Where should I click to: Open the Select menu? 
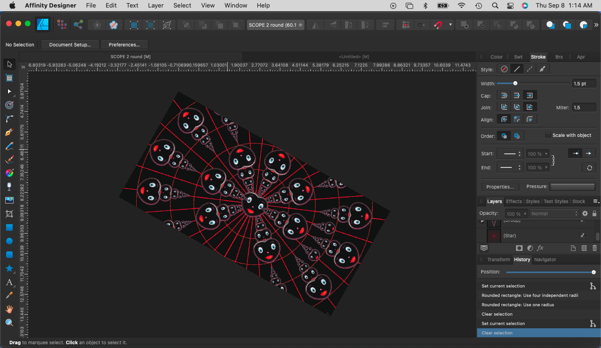click(x=182, y=6)
